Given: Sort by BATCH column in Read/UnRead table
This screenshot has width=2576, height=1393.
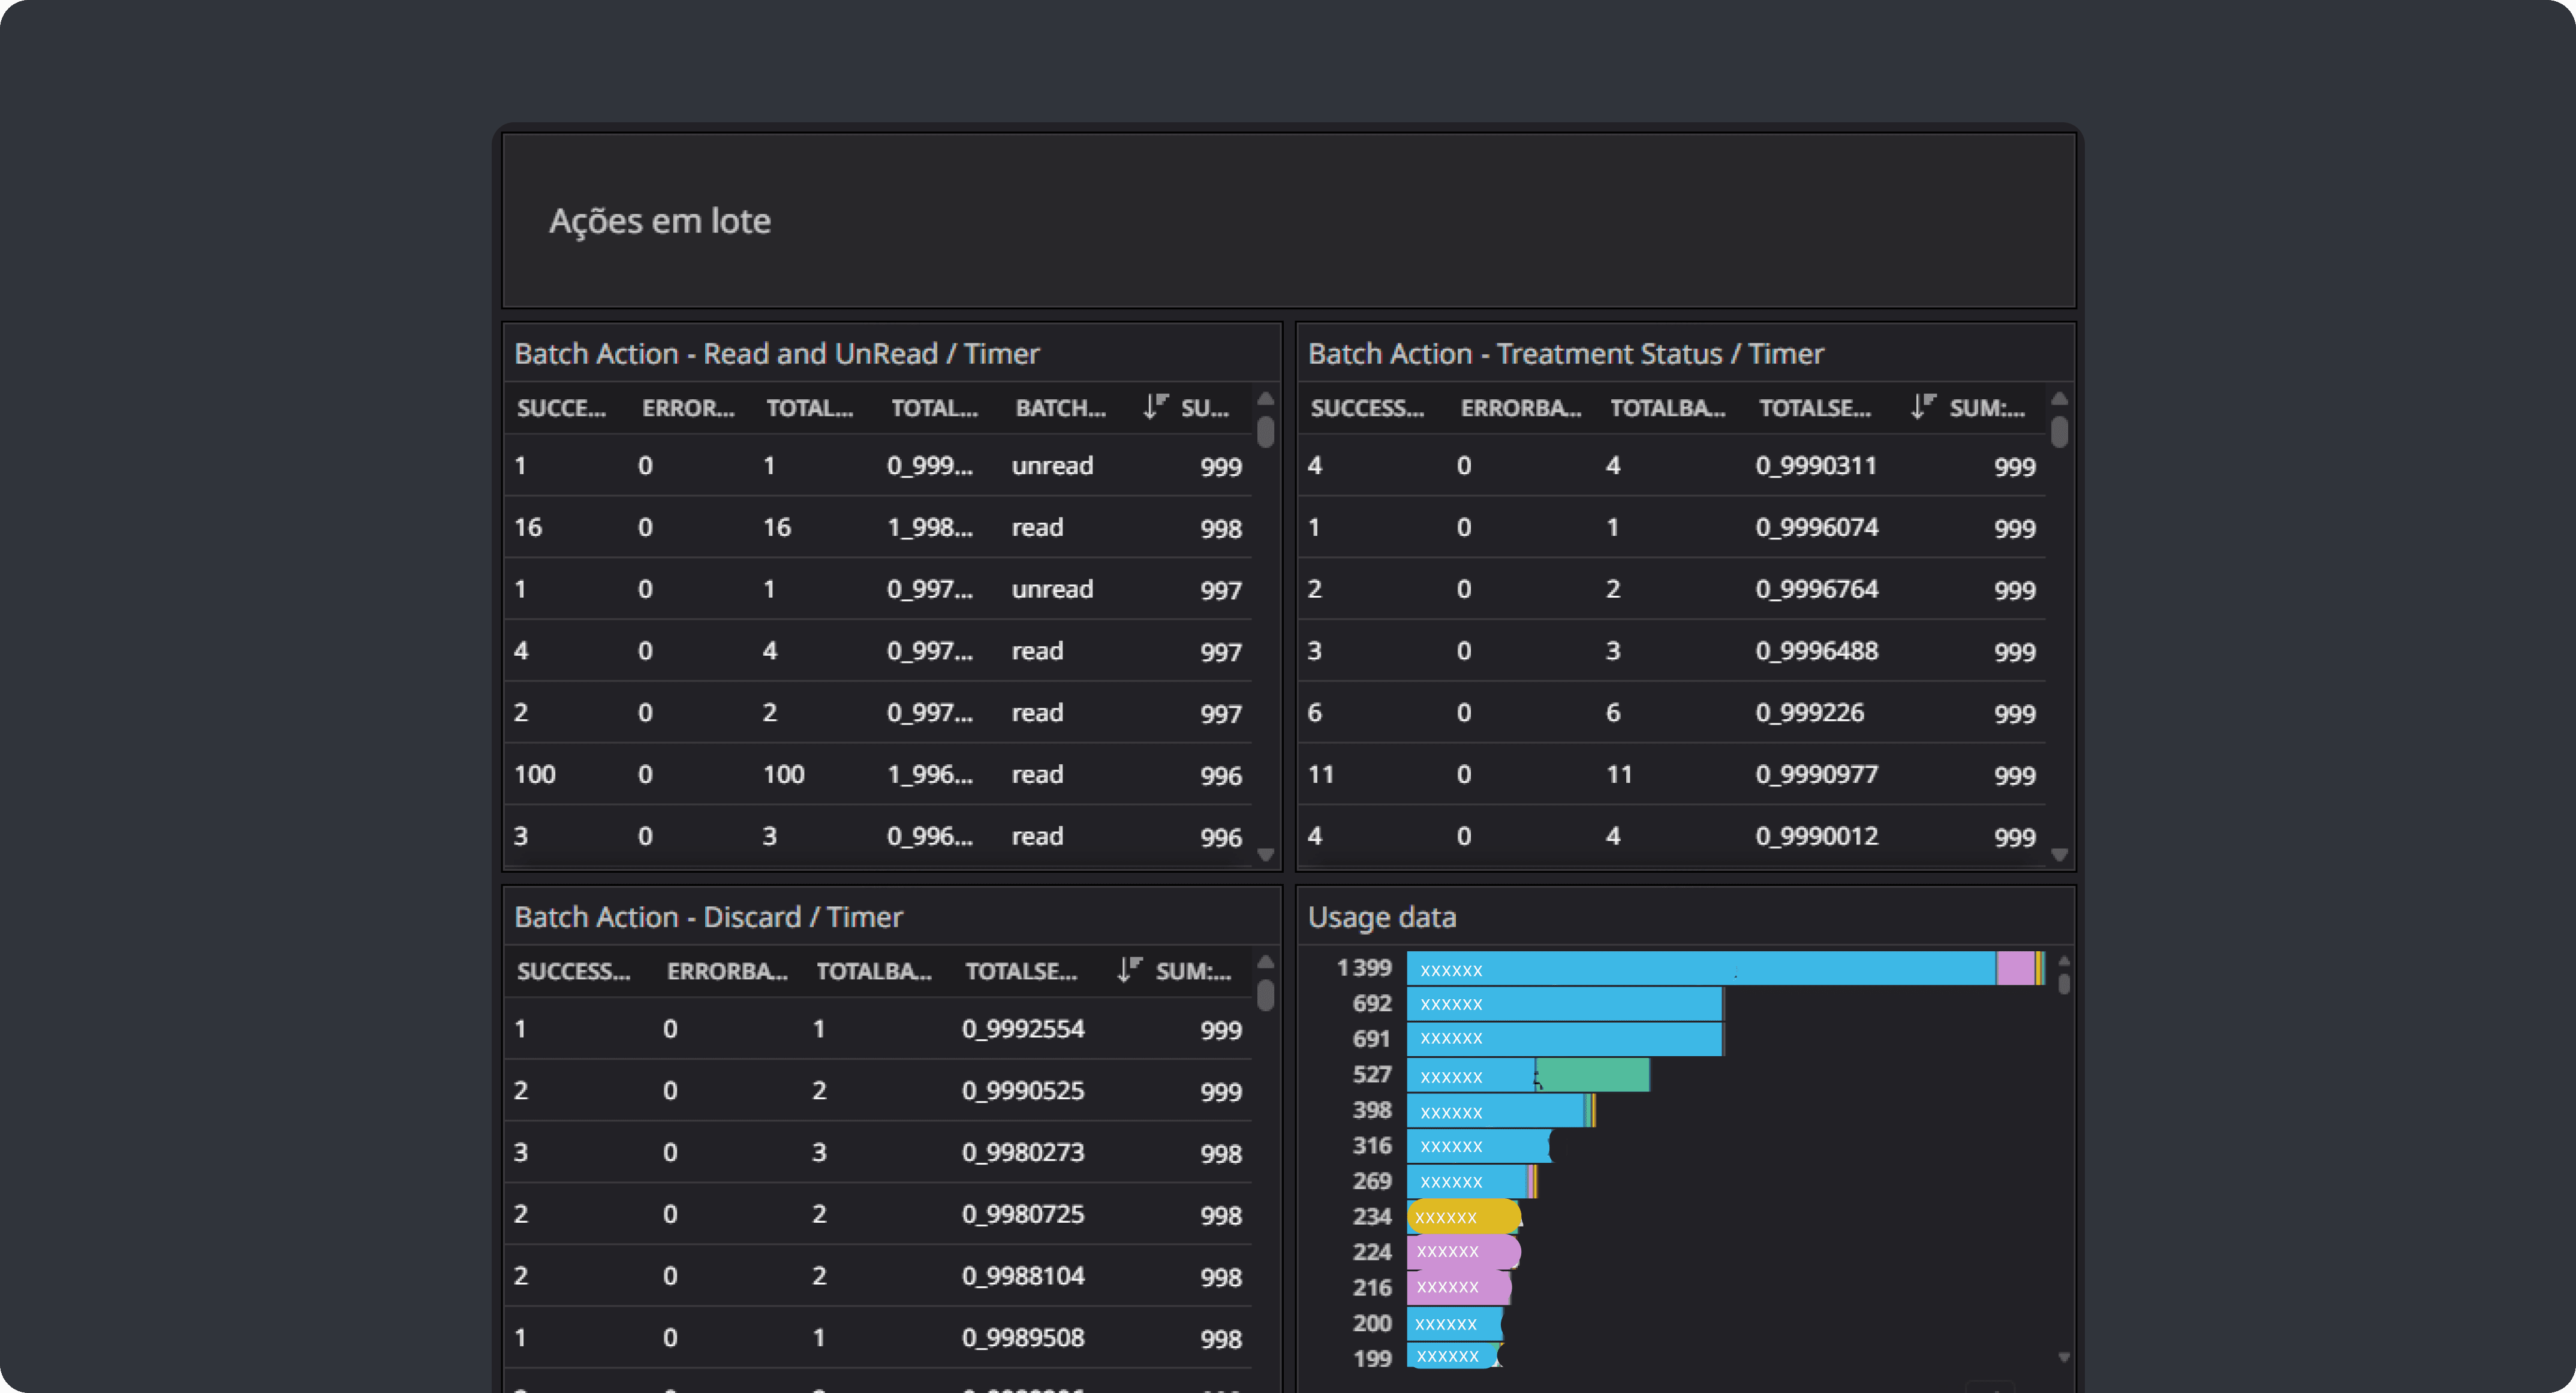Looking at the screenshot, I should 1060,408.
